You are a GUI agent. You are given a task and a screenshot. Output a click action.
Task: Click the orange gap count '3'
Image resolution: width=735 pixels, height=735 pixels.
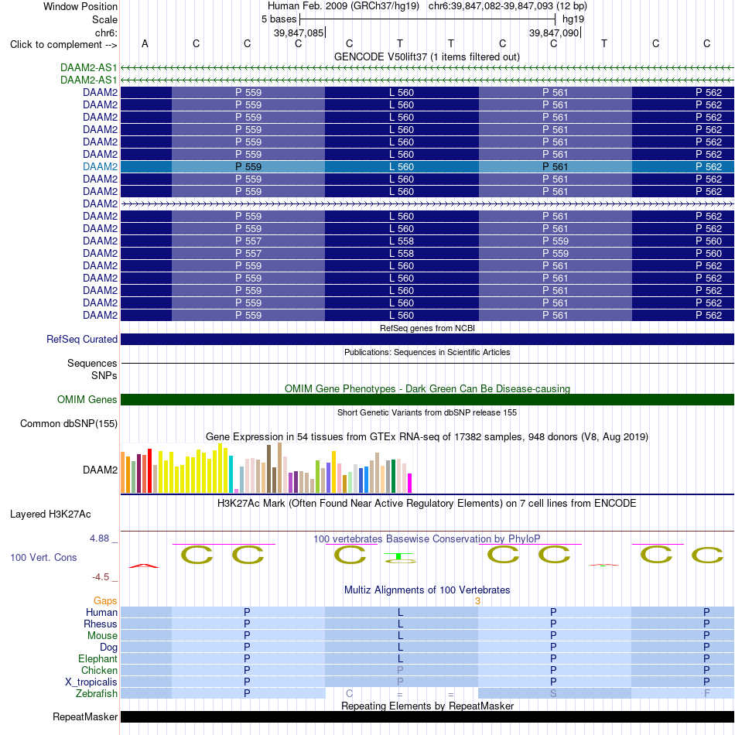click(x=477, y=601)
